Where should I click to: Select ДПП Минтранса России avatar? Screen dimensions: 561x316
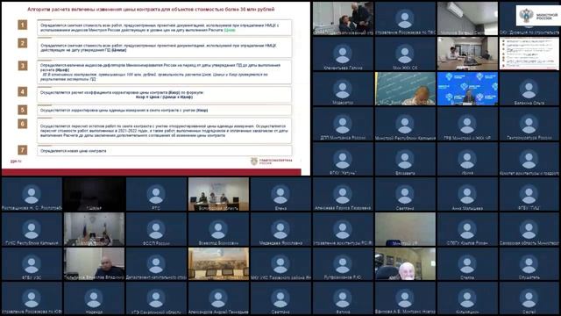pyautogui.click(x=343, y=125)
